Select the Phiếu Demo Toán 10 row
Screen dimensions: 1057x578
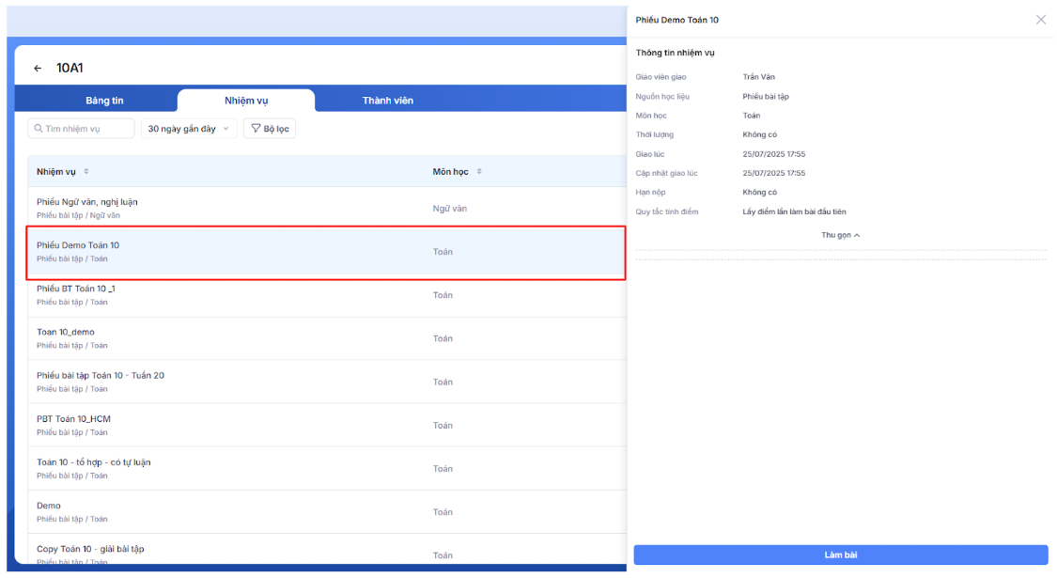tap(78, 245)
